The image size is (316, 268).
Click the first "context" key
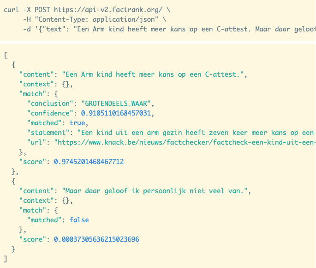click(34, 84)
